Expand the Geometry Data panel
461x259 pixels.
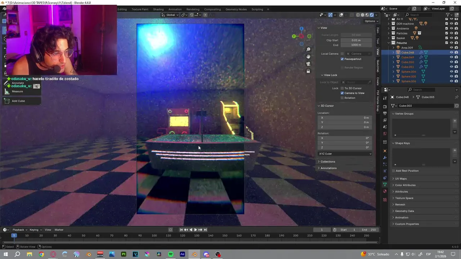(x=404, y=211)
